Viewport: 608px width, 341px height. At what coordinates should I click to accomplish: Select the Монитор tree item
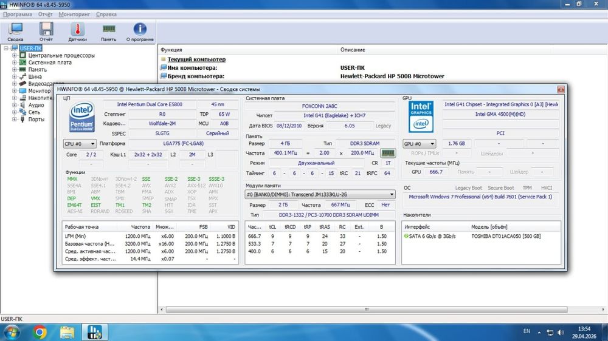pyautogui.click(x=39, y=91)
